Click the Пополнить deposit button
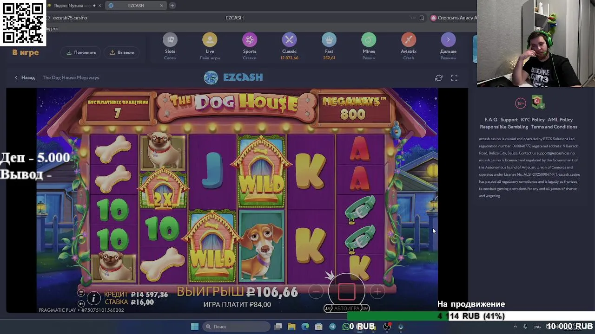 coord(81,52)
